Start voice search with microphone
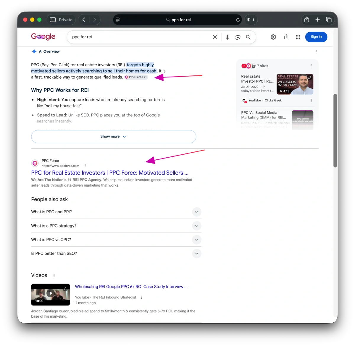This screenshot has width=355, height=346. 227,37
